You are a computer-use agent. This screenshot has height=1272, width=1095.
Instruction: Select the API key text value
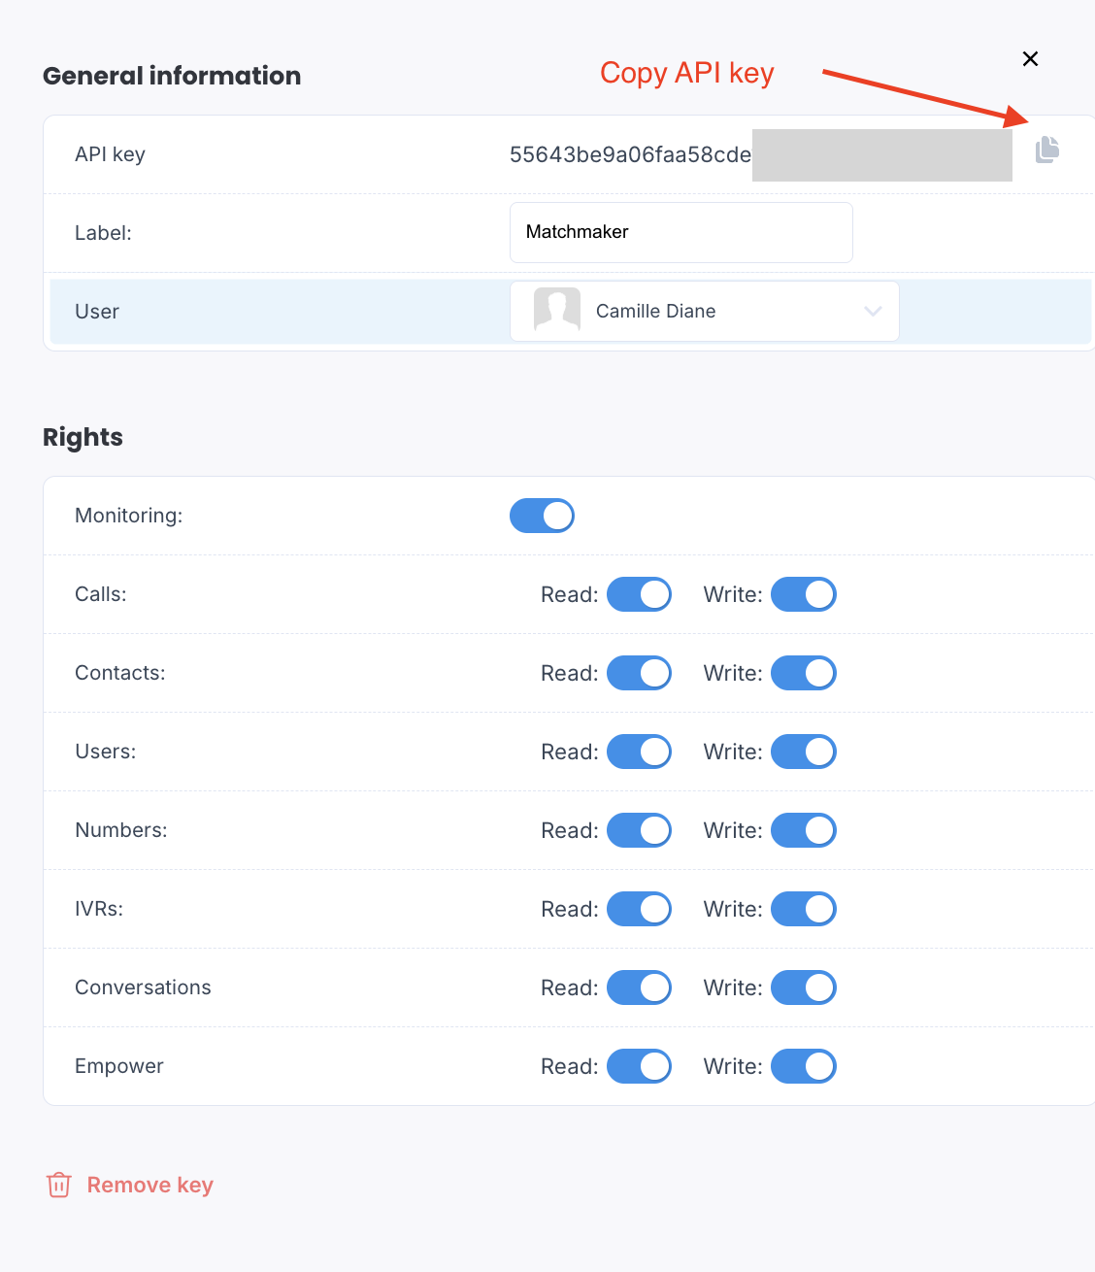631,154
